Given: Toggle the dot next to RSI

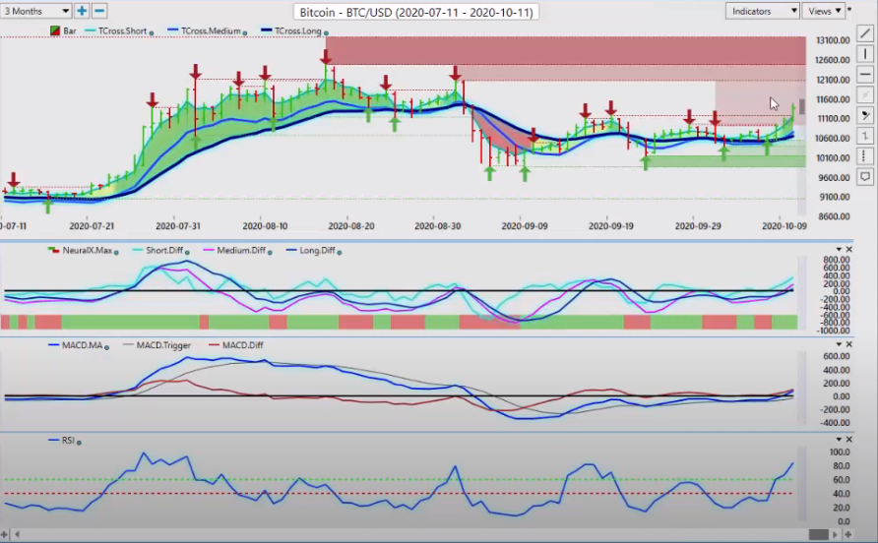Looking at the screenshot, I should pos(79,443).
